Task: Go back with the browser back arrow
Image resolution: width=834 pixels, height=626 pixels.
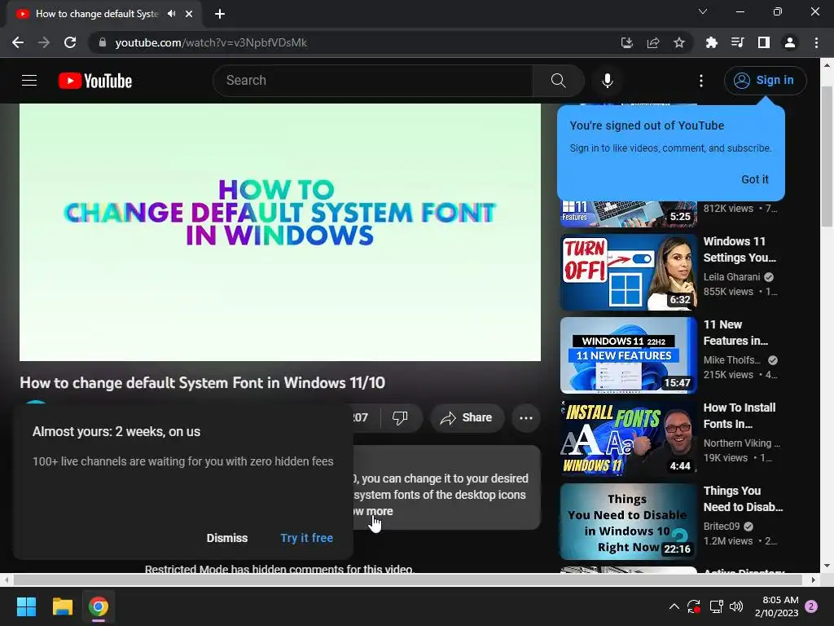Action: (x=18, y=42)
